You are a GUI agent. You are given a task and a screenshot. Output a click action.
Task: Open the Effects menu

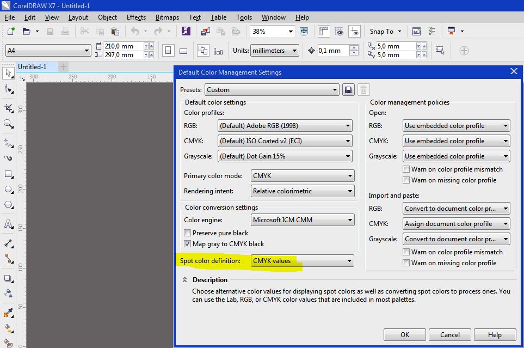point(136,17)
